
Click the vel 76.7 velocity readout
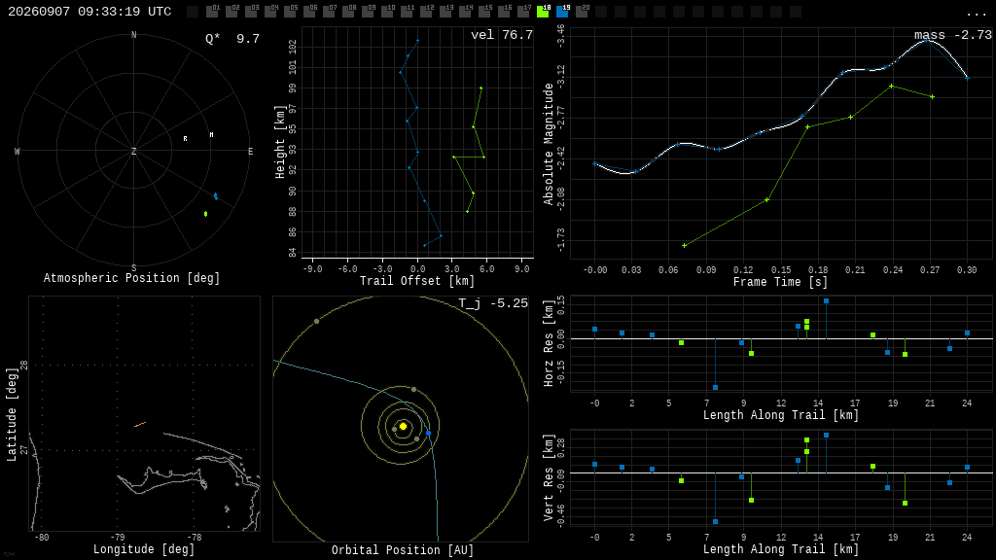[502, 35]
